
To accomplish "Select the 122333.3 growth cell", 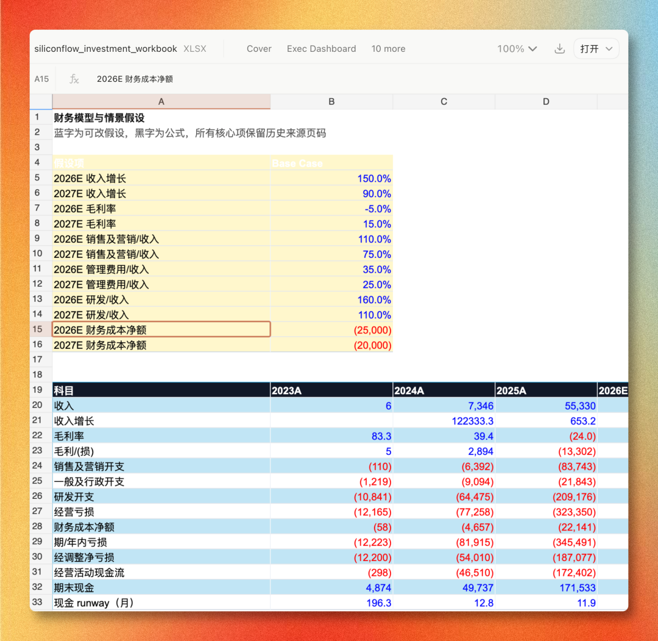I will coord(444,420).
